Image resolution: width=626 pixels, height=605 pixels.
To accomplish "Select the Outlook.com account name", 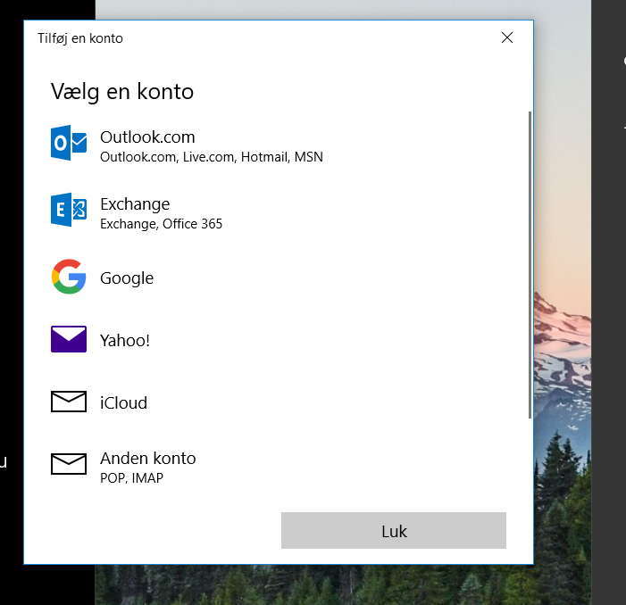I will click(147, 137).
